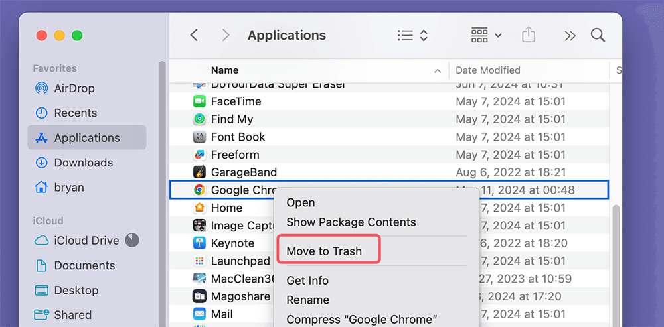
Task: Select the Keynote app icon
Action: tap(199, 243)
